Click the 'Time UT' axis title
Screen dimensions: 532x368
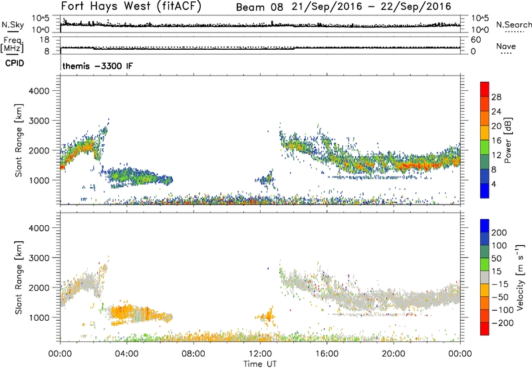click(260, 364)
